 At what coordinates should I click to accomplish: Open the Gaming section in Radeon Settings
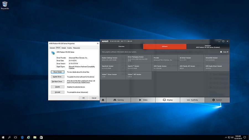(118, 100)
